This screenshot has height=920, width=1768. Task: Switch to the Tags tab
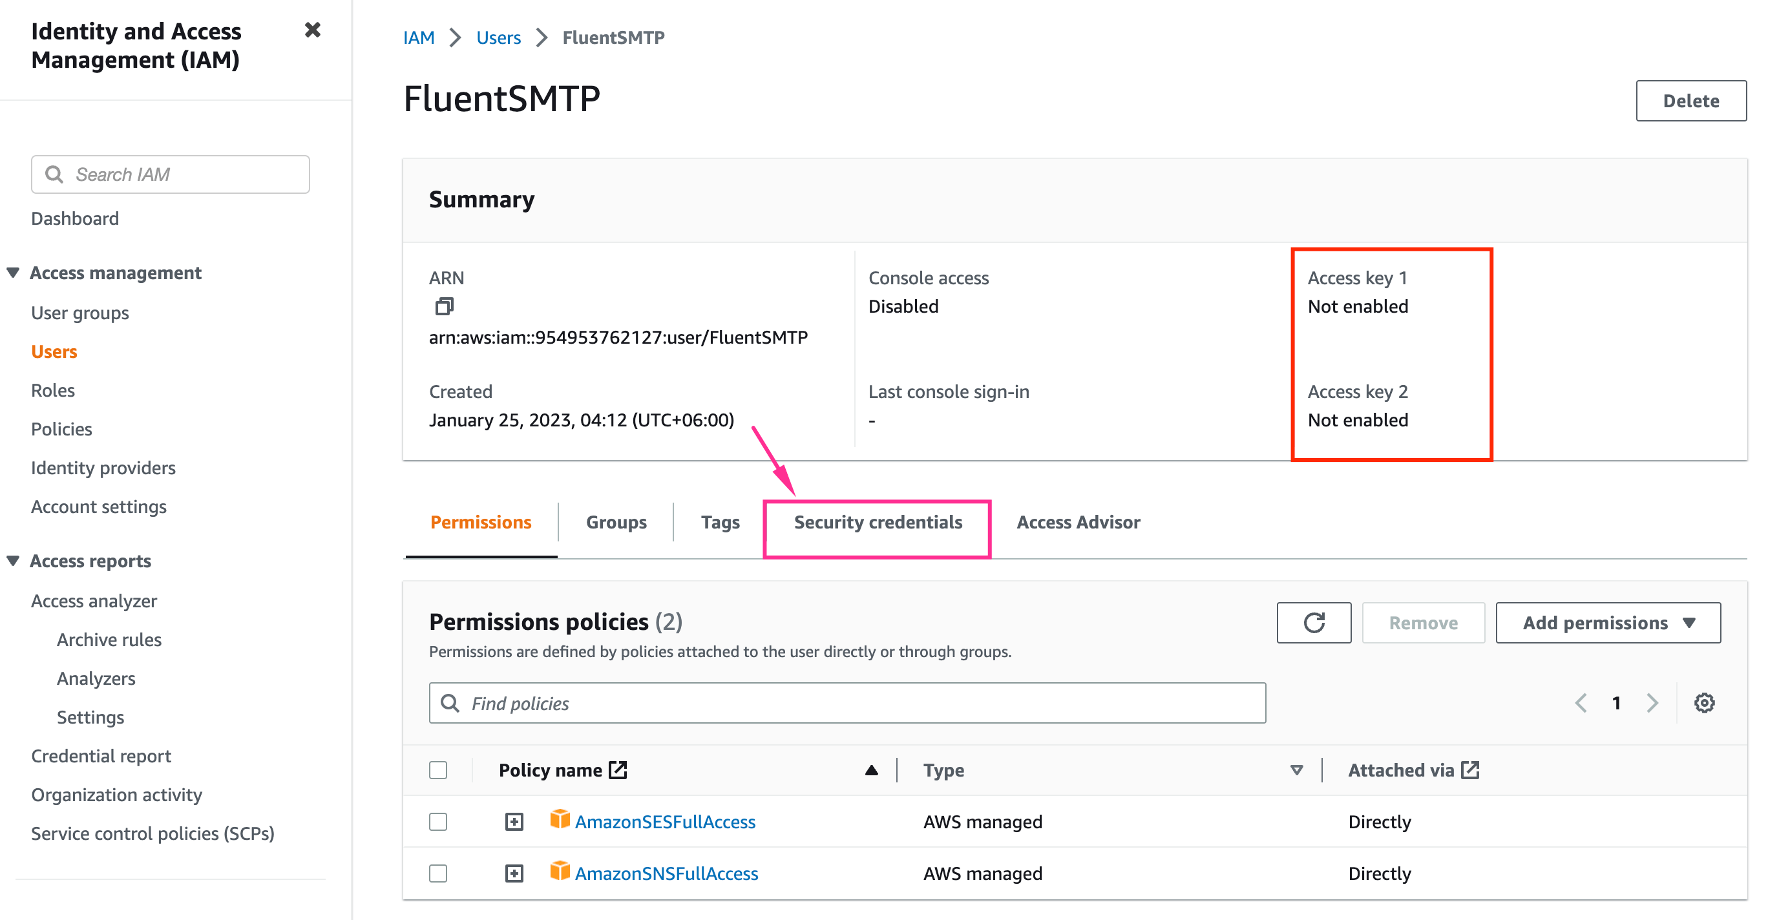click(720, 522)
